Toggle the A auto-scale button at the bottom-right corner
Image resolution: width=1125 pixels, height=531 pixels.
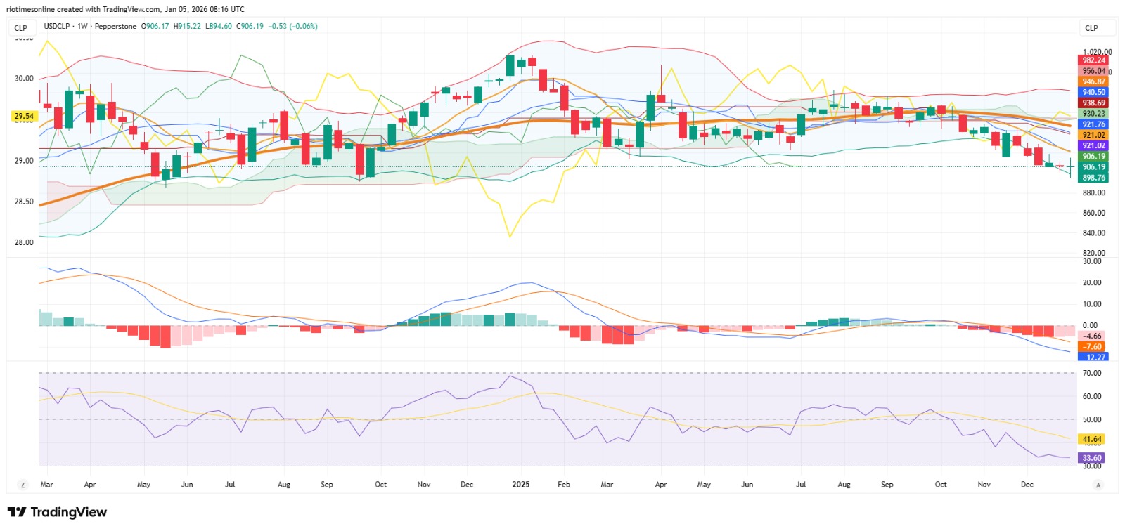pyautogui.click(x=1098, y=485)
